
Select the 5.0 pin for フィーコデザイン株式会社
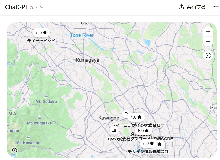pos(143,131)
